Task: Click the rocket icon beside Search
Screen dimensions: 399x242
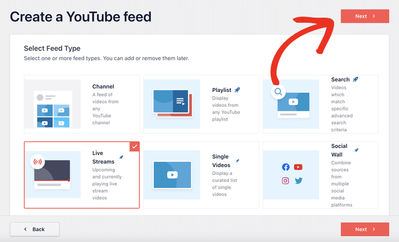Action: pyautogui.click(x=356, y=80)
